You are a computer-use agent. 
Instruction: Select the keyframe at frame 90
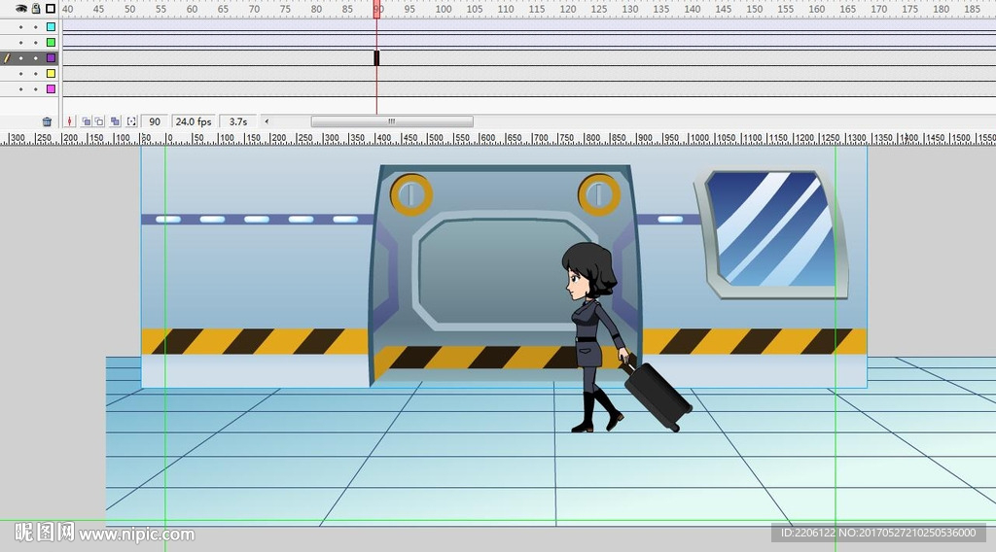tap(376, 58)
